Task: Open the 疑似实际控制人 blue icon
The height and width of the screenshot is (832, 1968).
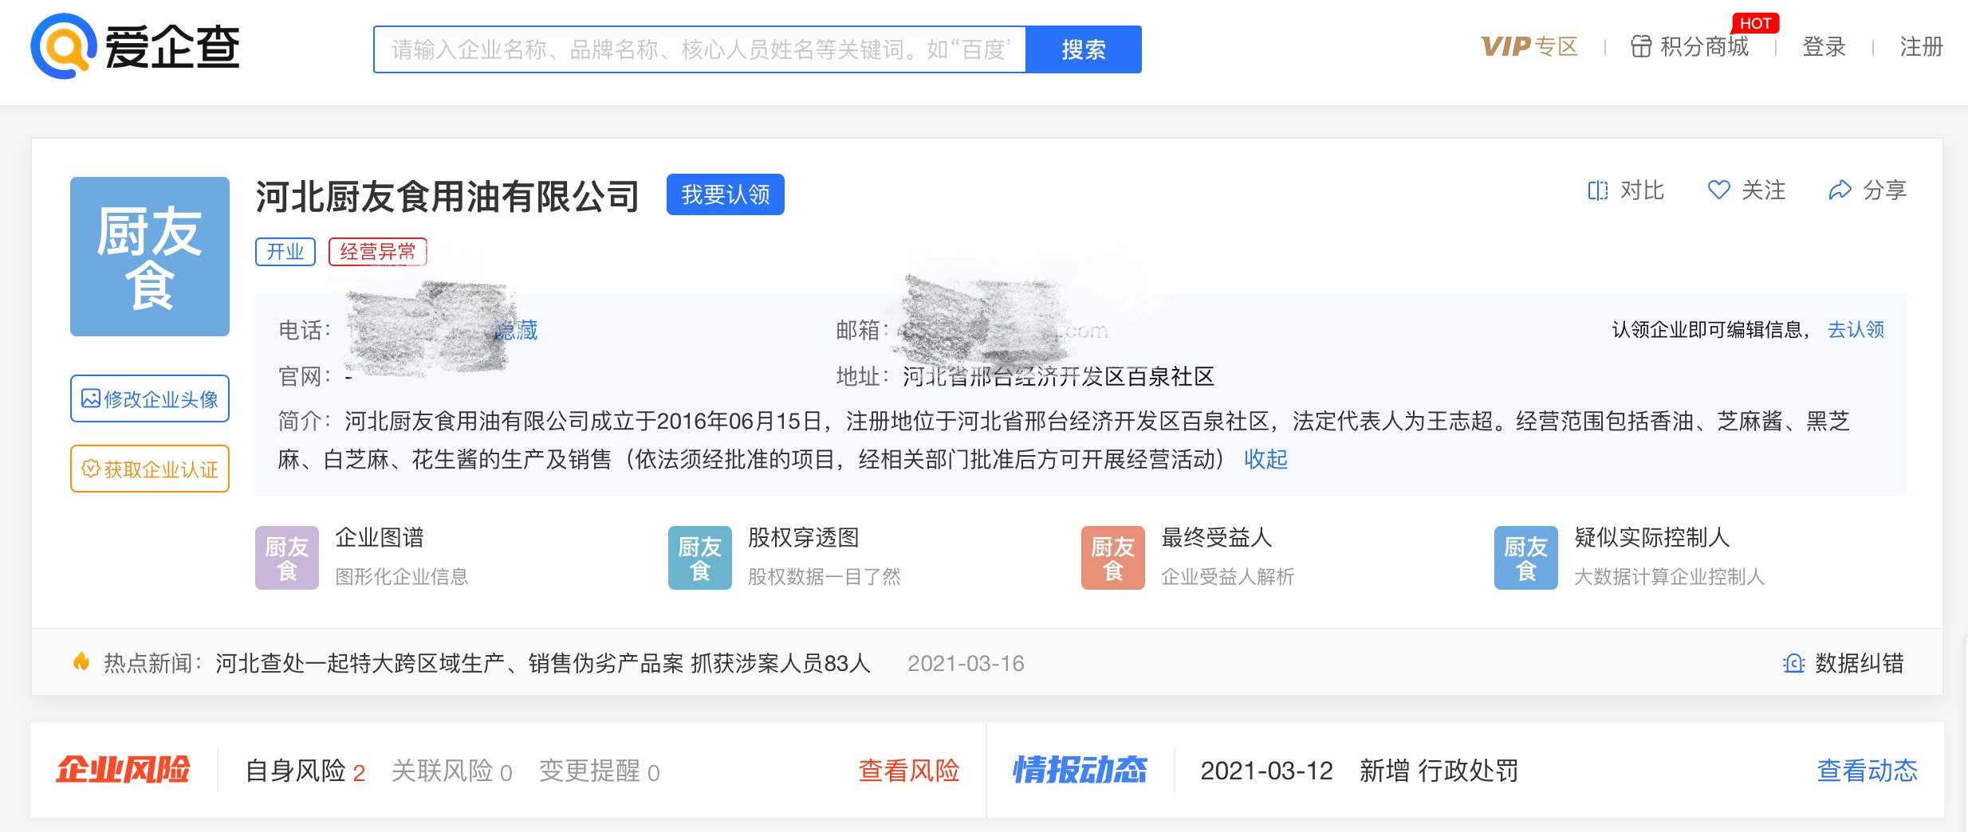Action: (1525, 558)
